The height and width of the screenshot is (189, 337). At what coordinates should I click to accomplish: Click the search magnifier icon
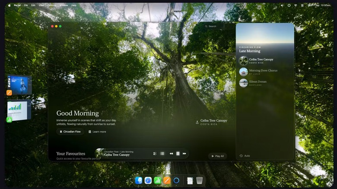[206, 26]
